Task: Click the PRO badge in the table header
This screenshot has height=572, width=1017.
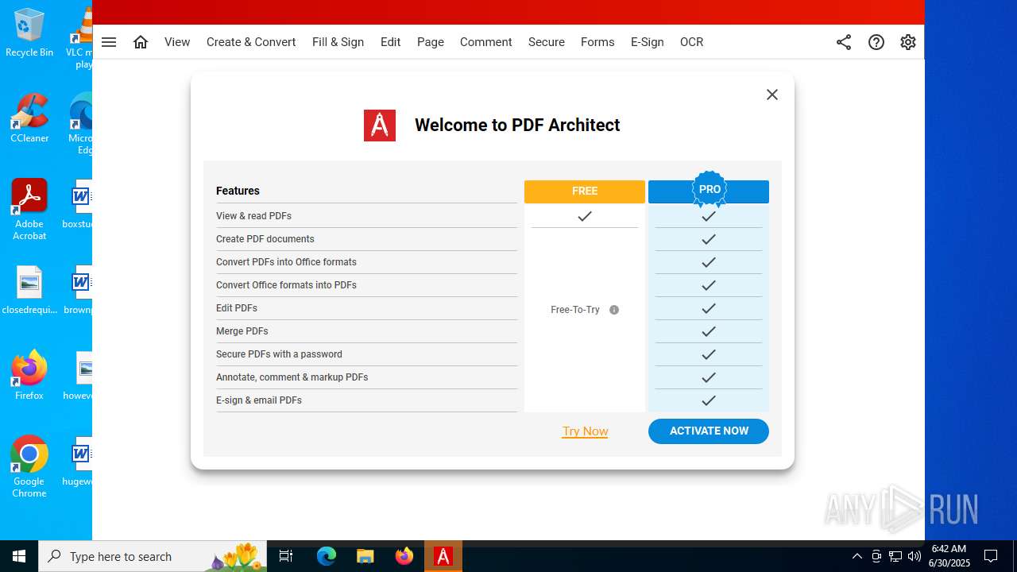Action: tap(710, 190)
